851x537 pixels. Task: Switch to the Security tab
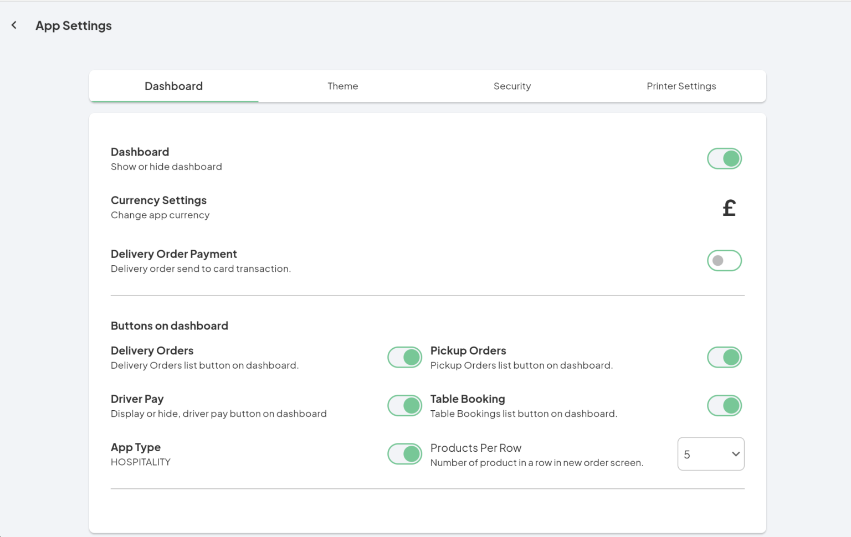click(512, 86)
